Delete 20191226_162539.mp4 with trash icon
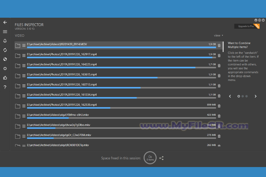The width and height of the screenshot is (266, 177). (219, 106)
